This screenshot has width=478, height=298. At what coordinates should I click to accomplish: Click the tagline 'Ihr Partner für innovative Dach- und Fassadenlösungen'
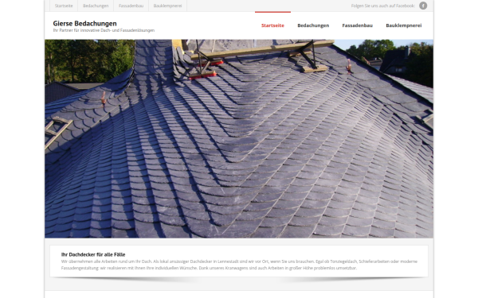[x=104, y=30]
